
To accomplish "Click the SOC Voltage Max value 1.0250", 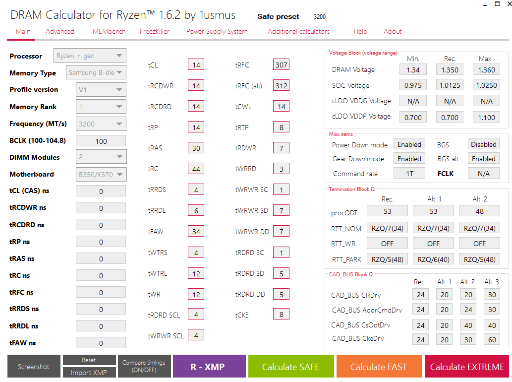I will 486,85.
